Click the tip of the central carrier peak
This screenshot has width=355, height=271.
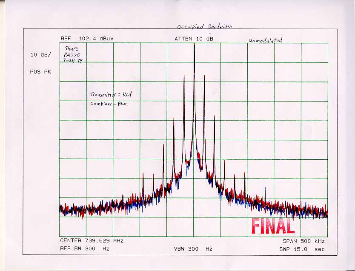tap(194, 44)
